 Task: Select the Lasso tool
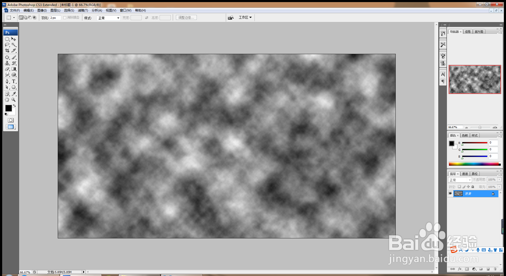click(7, 45)
